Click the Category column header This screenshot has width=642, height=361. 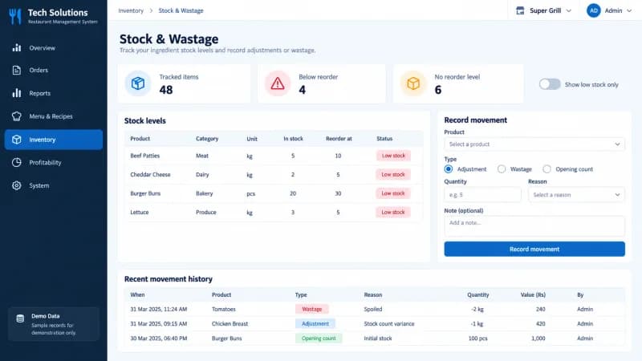click(x=207, y=139)
